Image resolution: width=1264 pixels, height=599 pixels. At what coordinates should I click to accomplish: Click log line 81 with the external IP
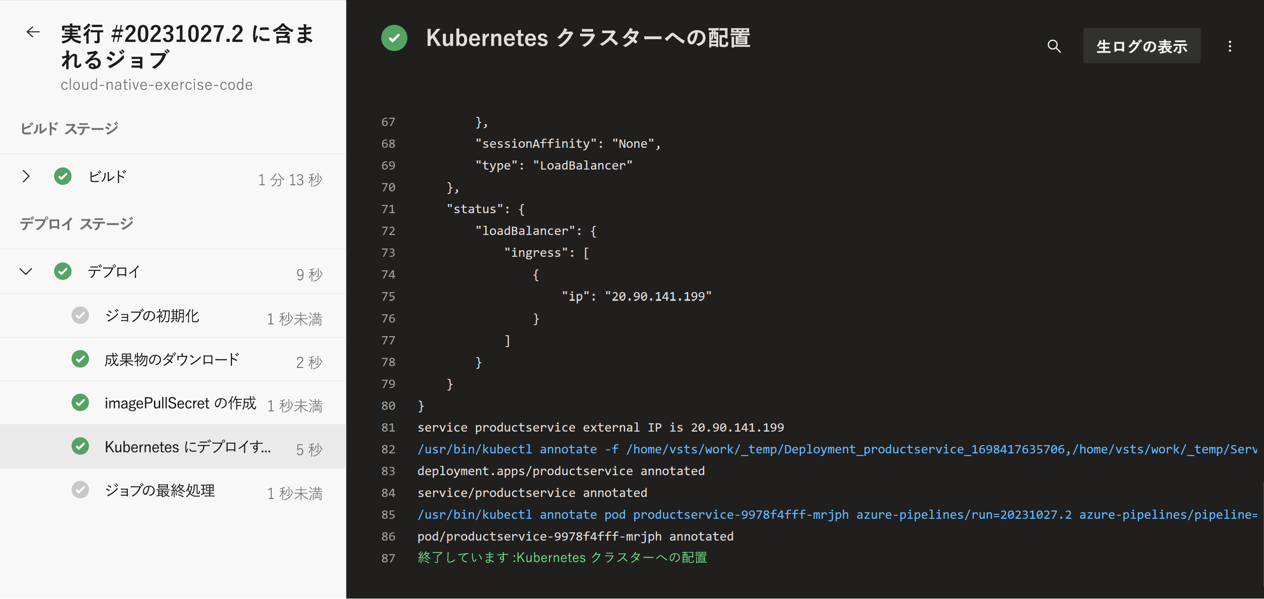(x=600, y=427)
